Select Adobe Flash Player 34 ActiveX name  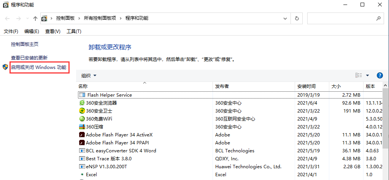pos(119,135)
